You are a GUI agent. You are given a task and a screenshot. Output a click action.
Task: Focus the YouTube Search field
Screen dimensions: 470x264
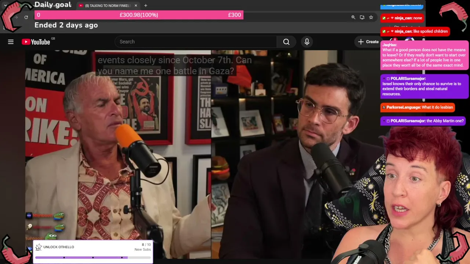tap(196, 42)
